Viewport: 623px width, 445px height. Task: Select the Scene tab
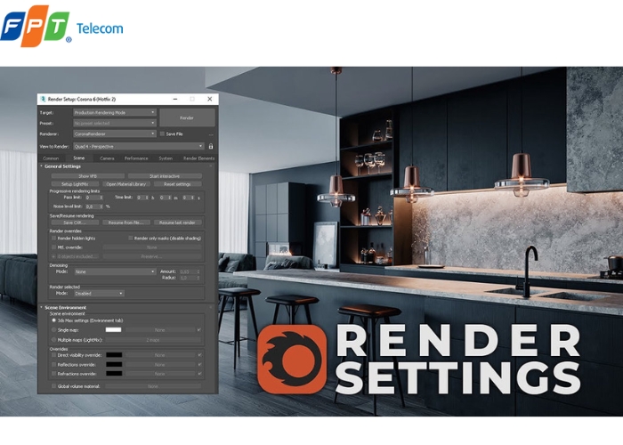79,158
